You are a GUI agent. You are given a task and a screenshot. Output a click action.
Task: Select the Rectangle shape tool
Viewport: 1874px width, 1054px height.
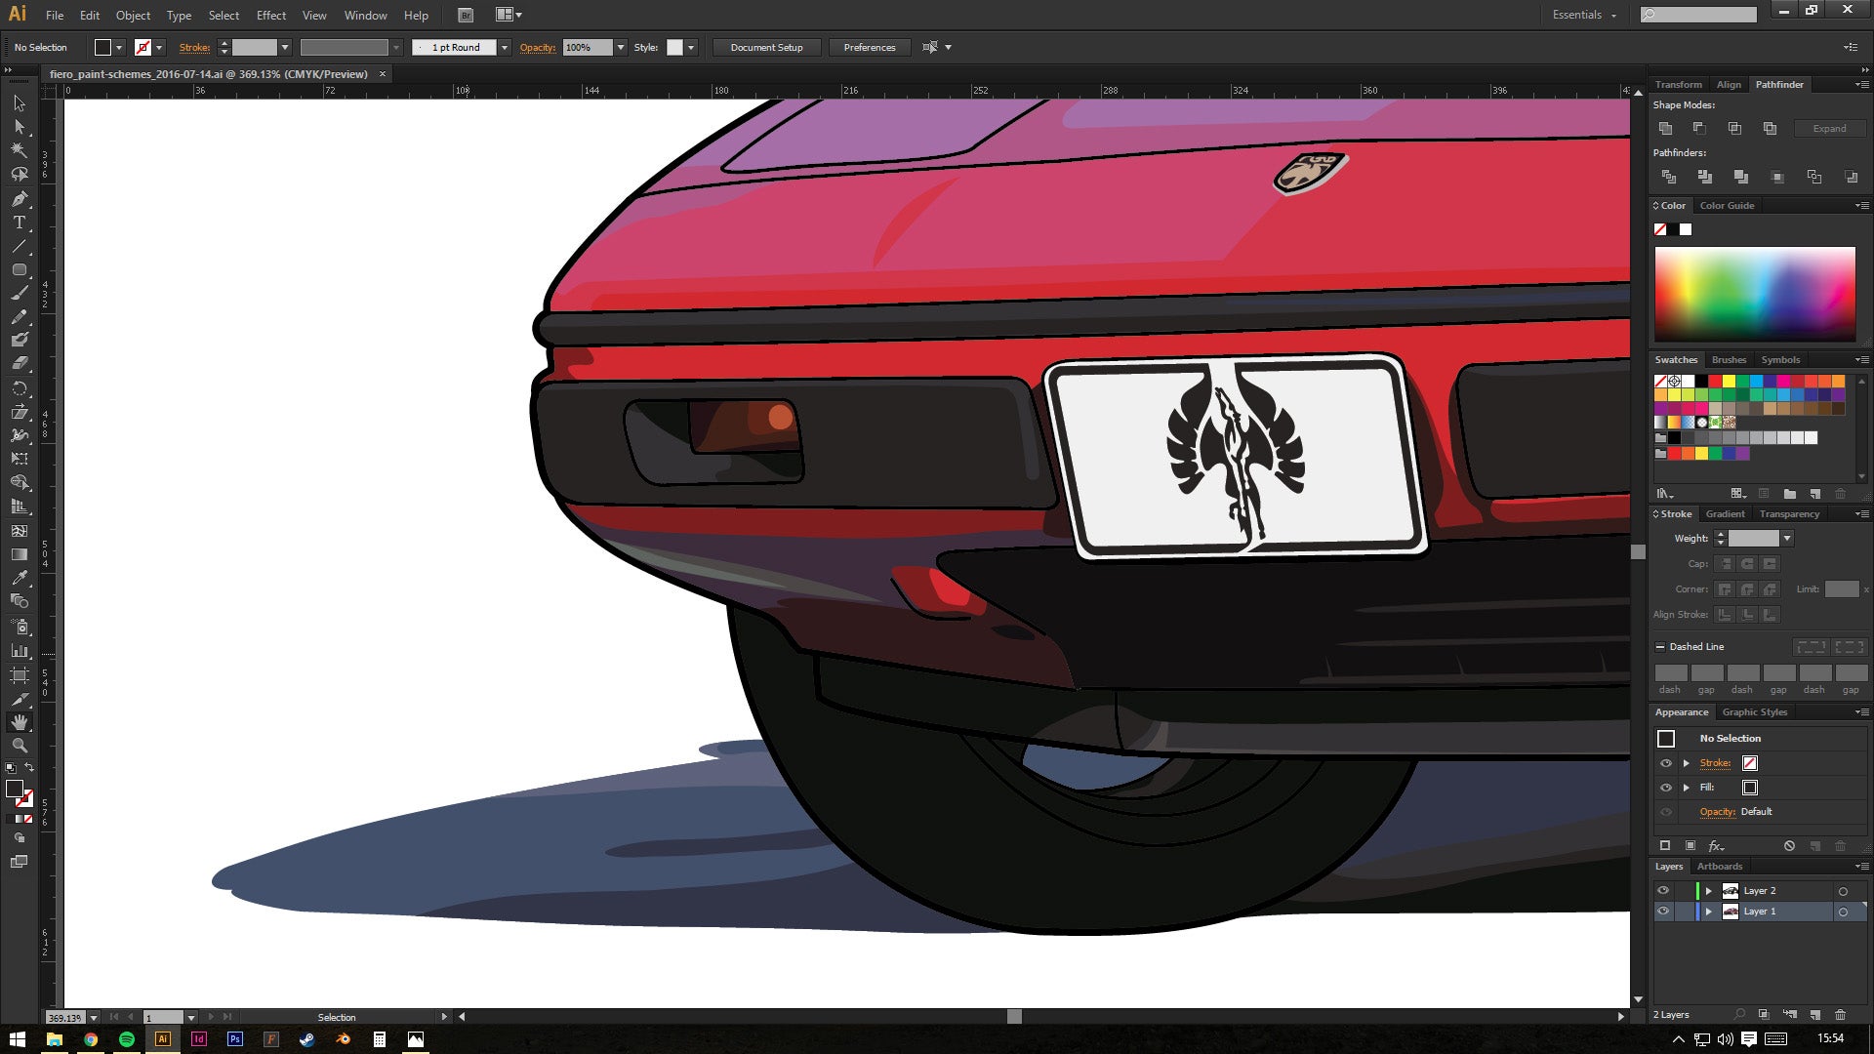pyautogui.click(x=19, y=270)
